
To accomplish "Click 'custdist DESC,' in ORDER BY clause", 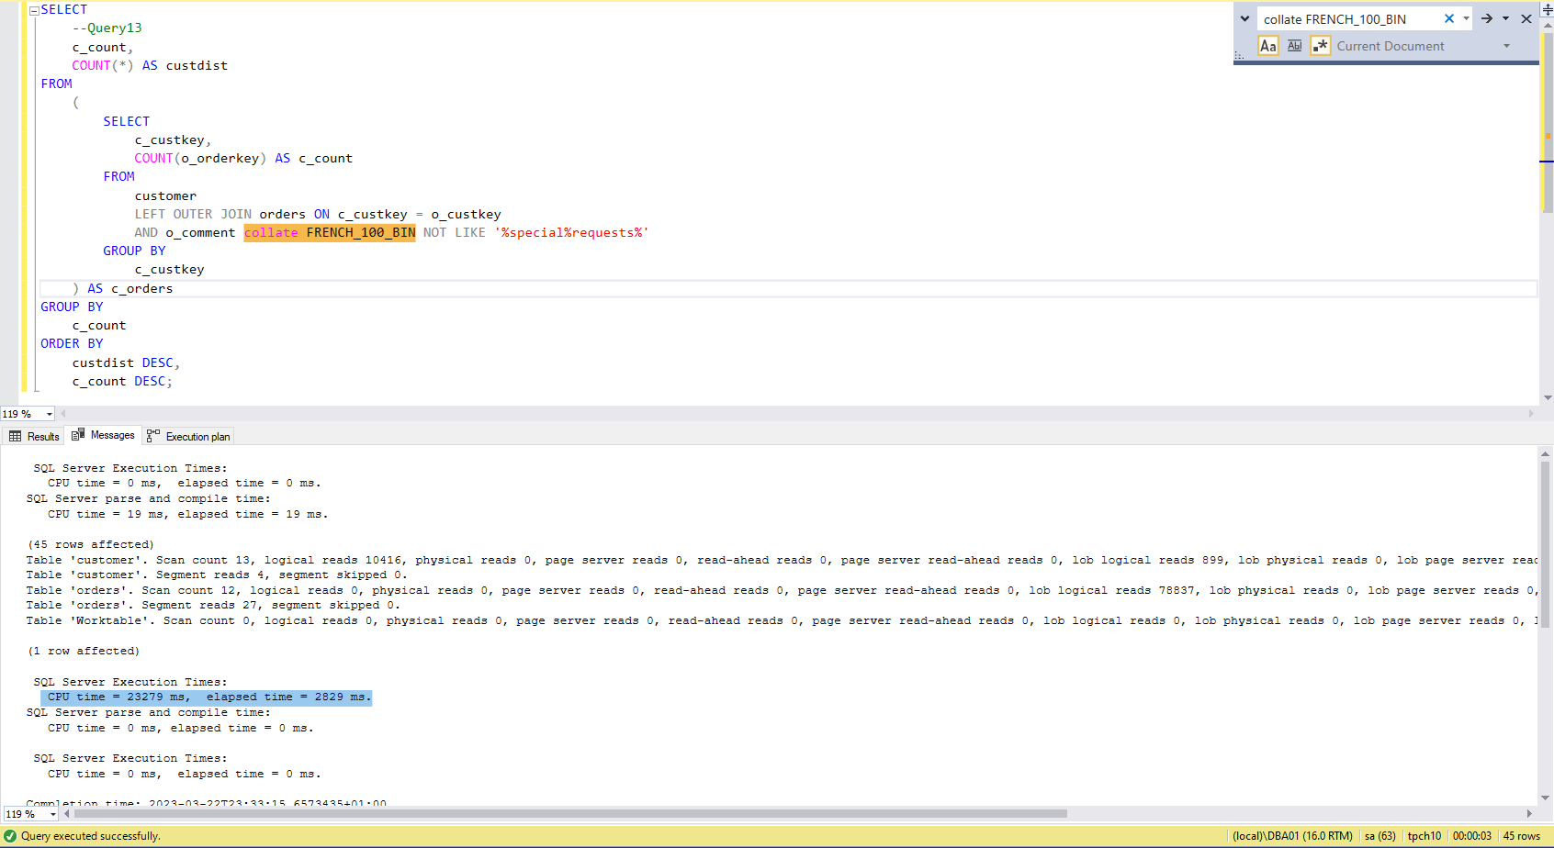I will [x=126, y=363].
